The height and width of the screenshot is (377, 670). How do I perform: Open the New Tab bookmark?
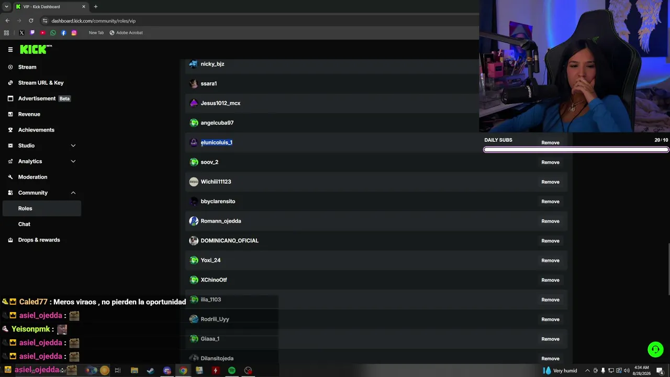(96, 33)
